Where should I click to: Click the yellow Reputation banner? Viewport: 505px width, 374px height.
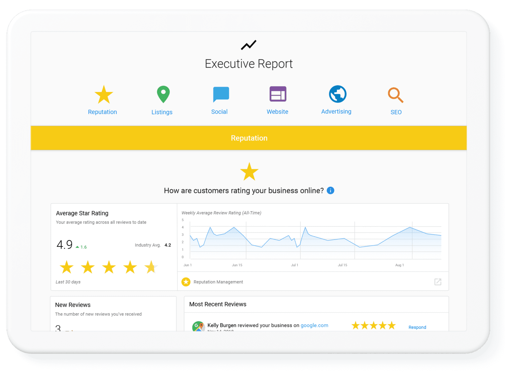coord(249,138)
